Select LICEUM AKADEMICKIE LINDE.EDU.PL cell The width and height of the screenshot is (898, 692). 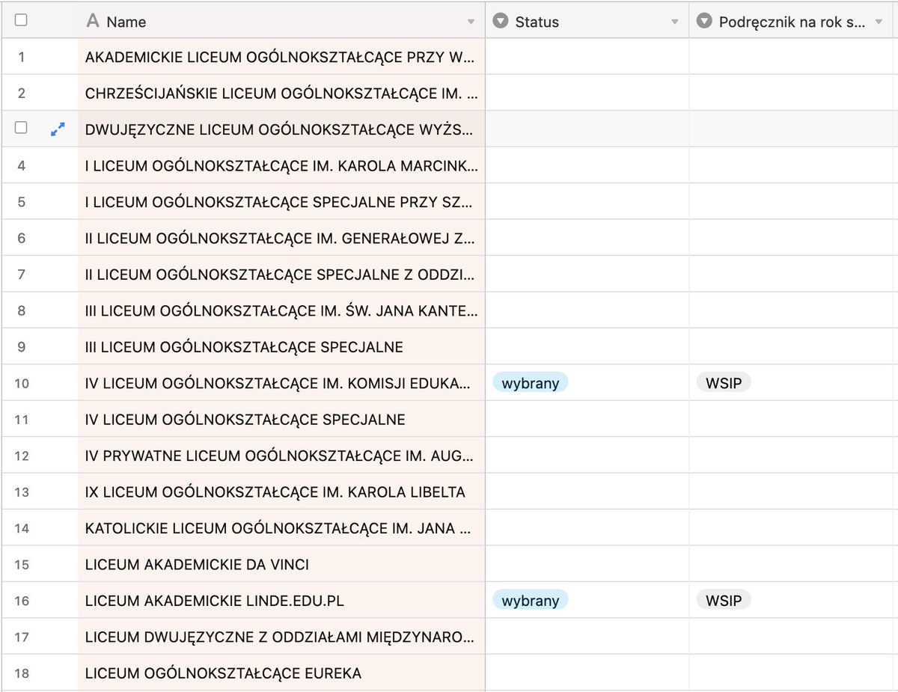pyautogui.click(x=281, y=601)
